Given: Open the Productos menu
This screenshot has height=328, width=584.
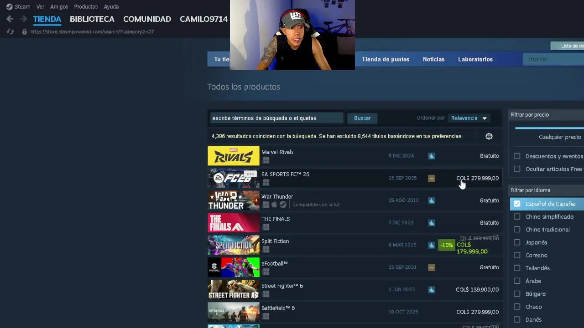Looking at the screenshot, I should pyautogui.click(x=86, y=7).
